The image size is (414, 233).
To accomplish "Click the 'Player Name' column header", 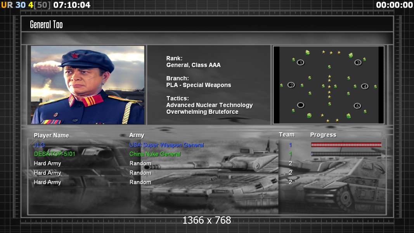I will tap(51, 135).
